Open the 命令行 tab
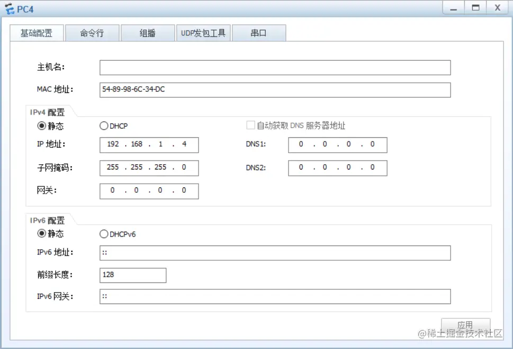This screenshot has height=349, width=513. 92,33
